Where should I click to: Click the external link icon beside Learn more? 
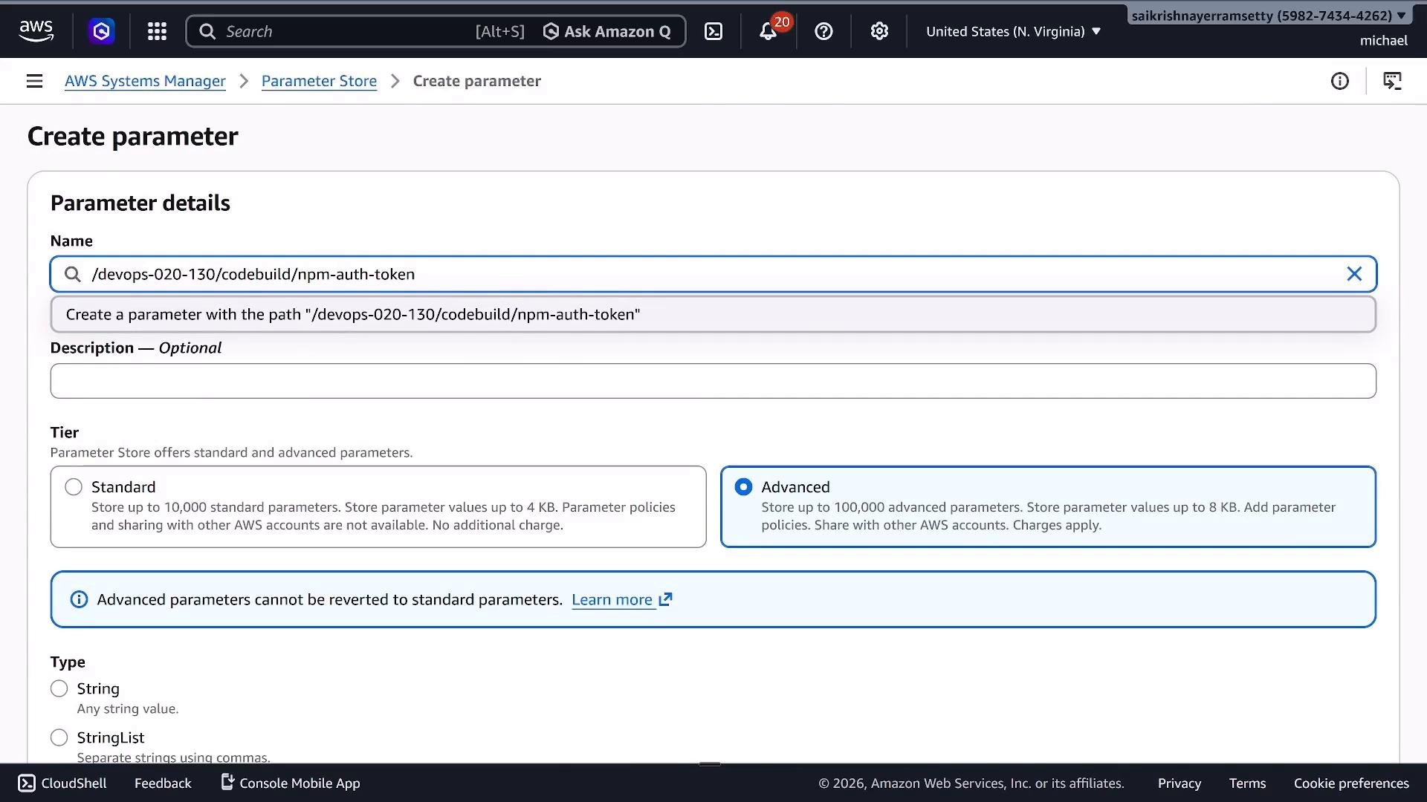pos(666,599)
